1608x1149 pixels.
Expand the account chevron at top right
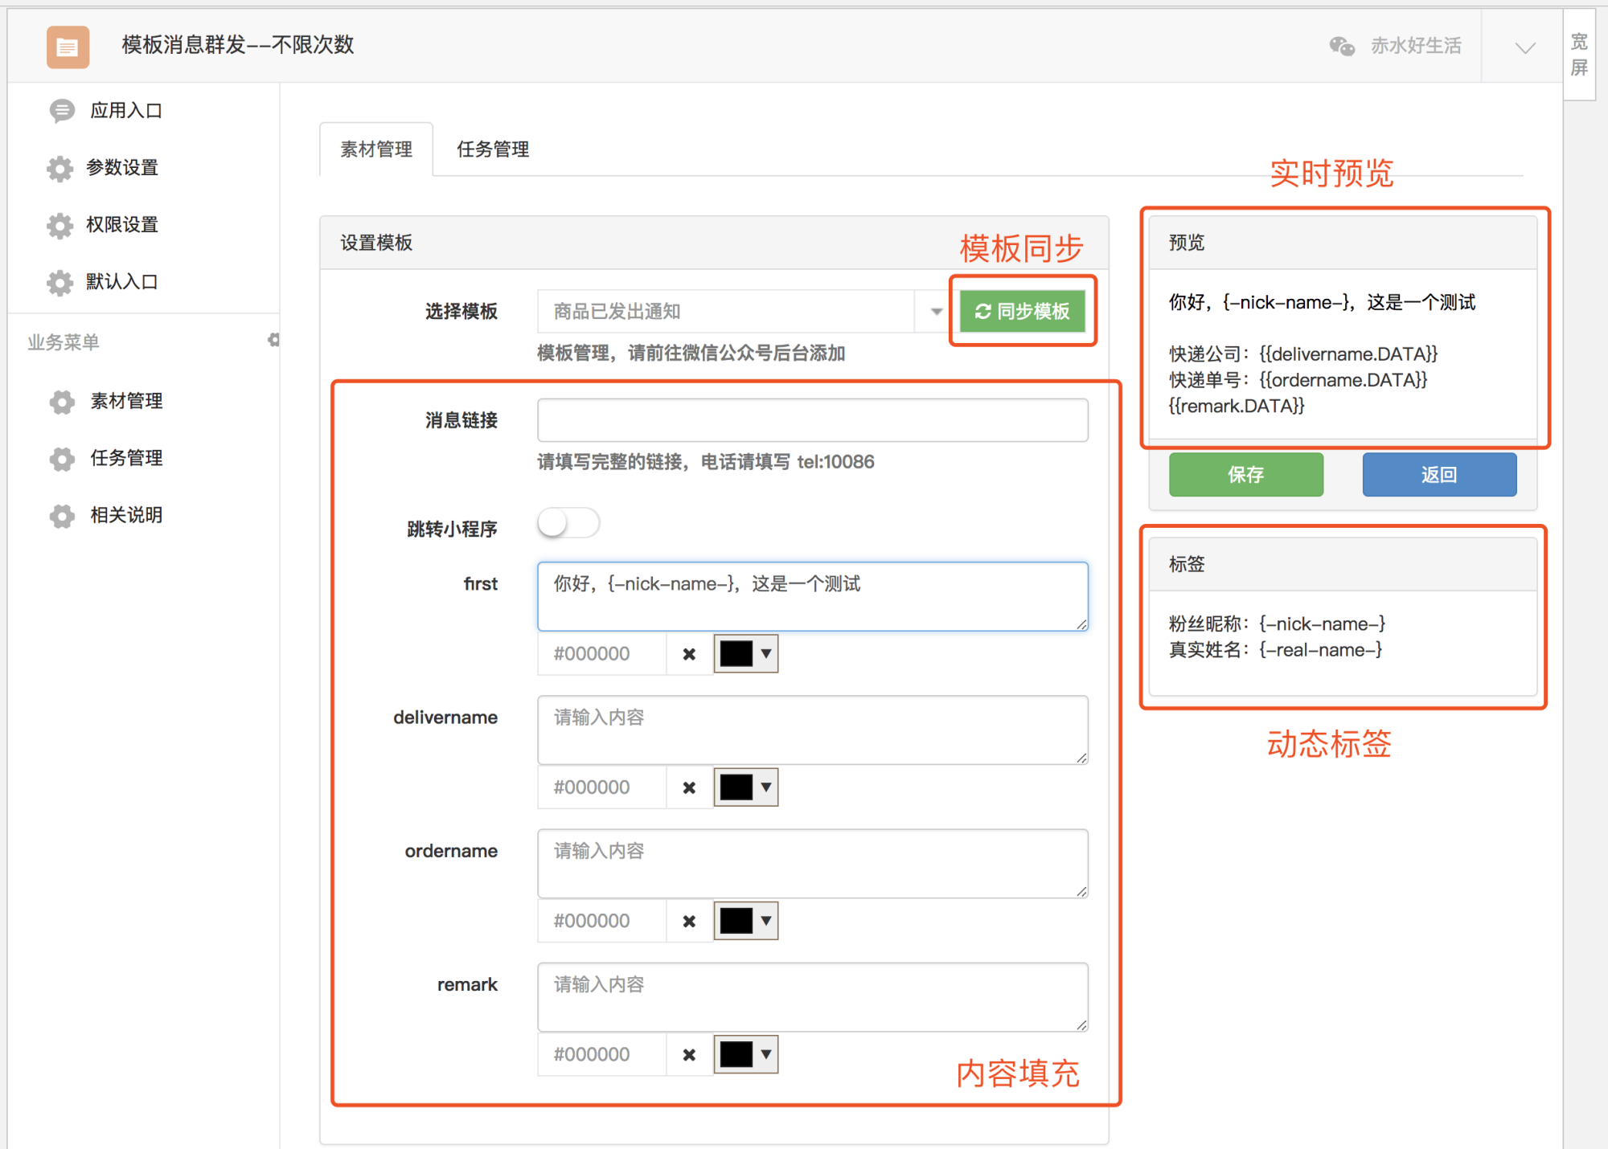[1524, 47]
